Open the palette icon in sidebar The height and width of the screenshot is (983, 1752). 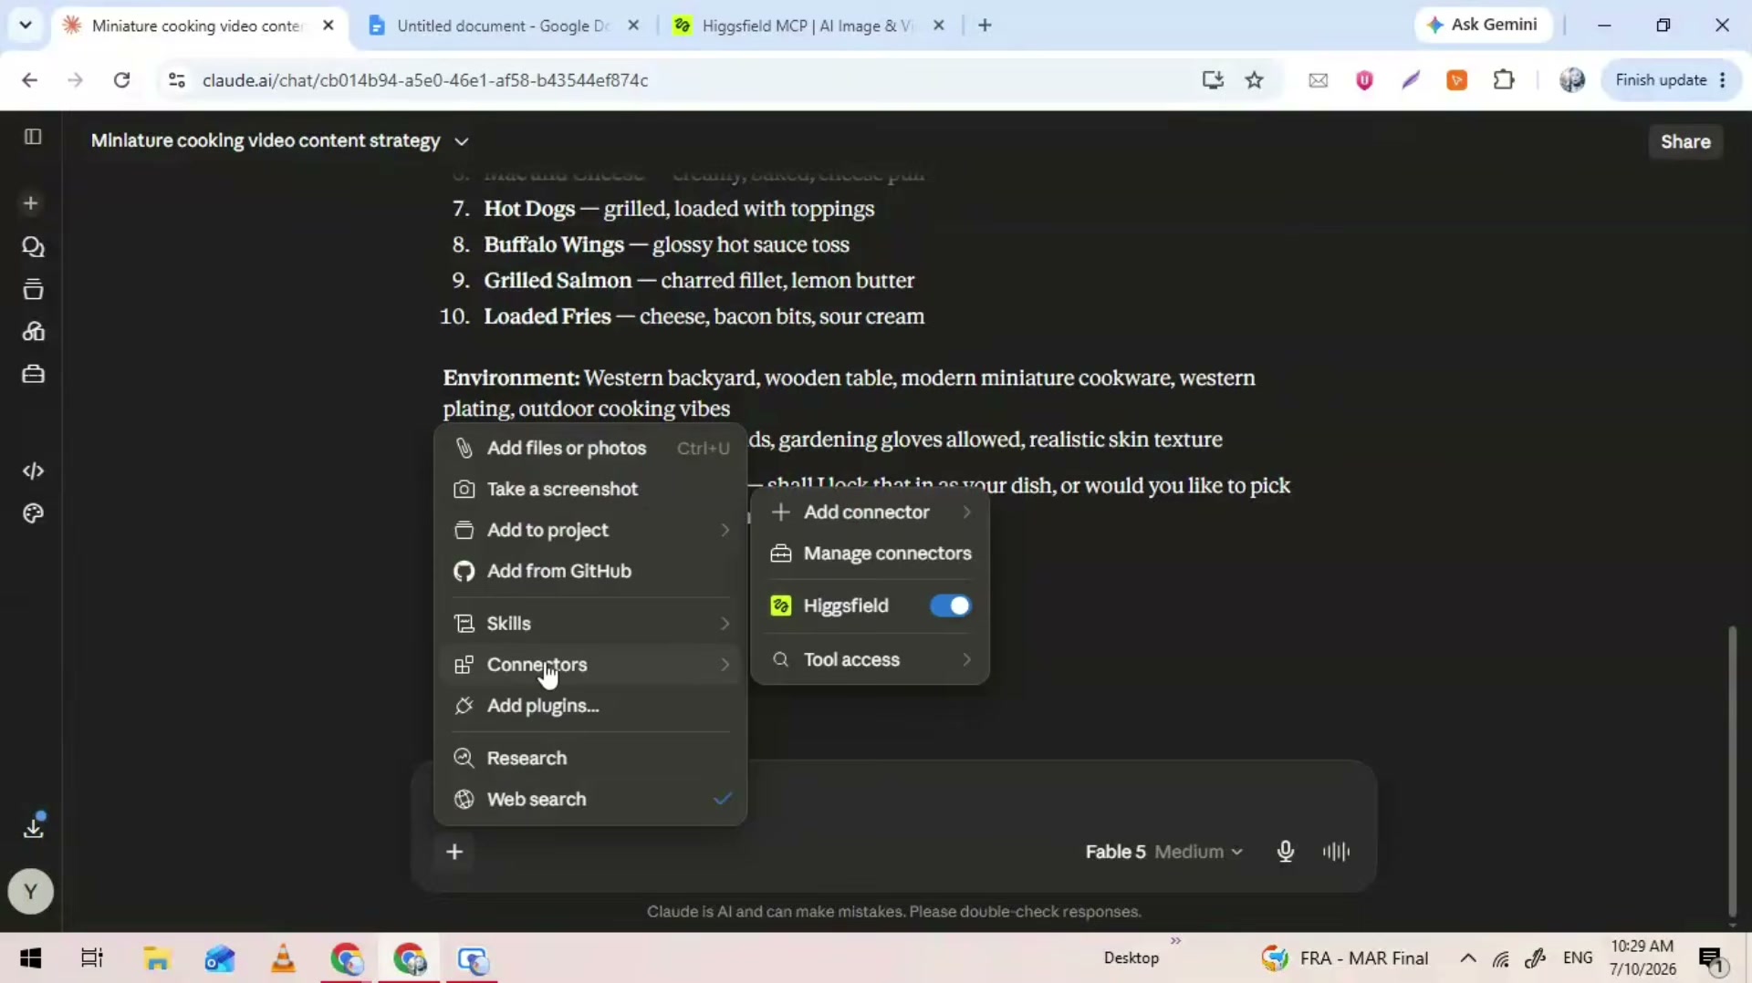pos(33,513)
